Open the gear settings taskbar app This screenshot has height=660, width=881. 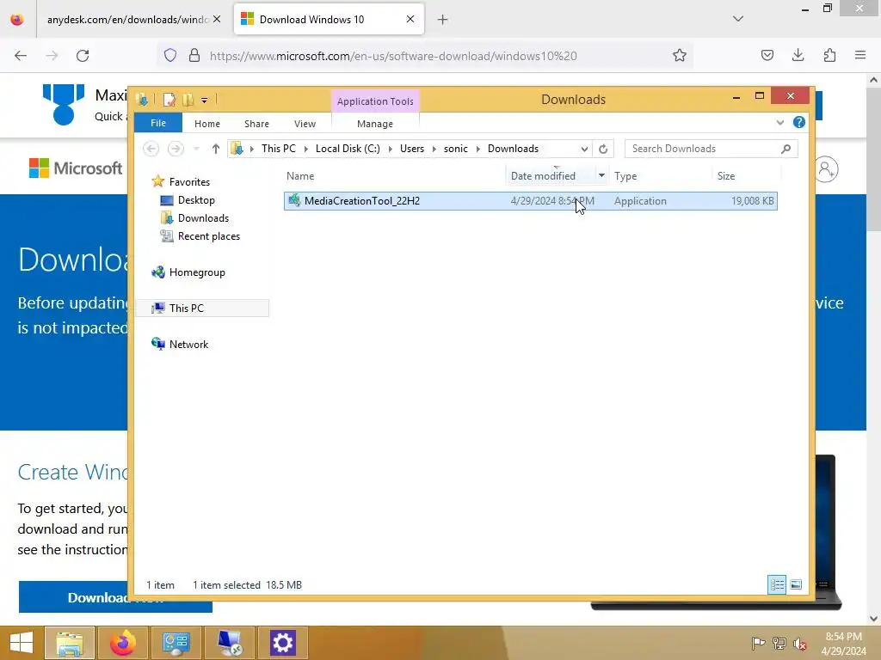coord(282,643)
